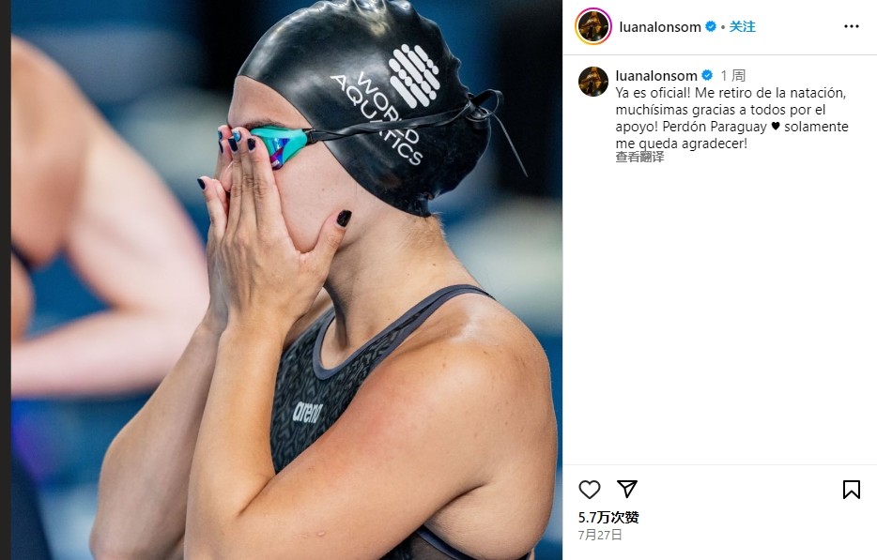Click the verified badge in the post header

[710, 26]
